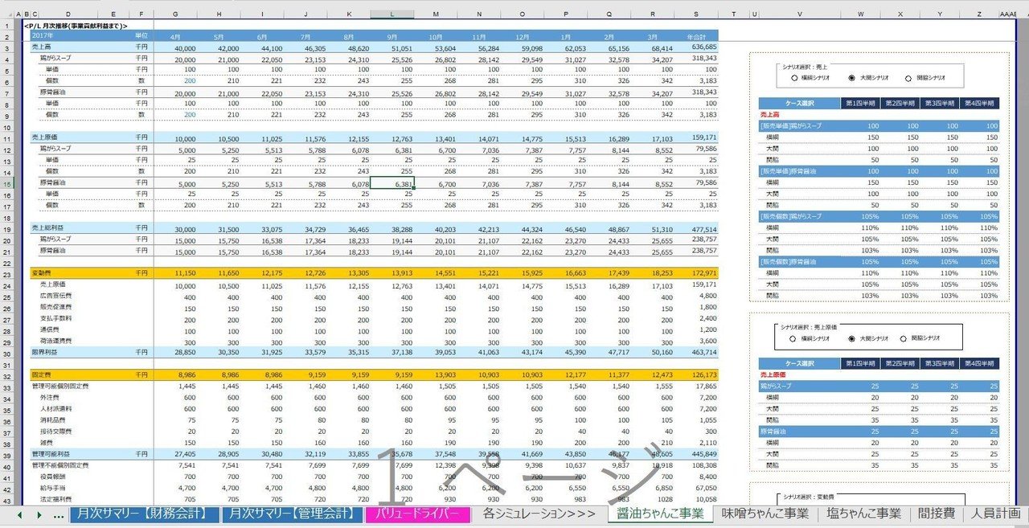Viewport: 1029px width, 528px height.
Task: Select row header 32
Action: (x=6, y=375)
